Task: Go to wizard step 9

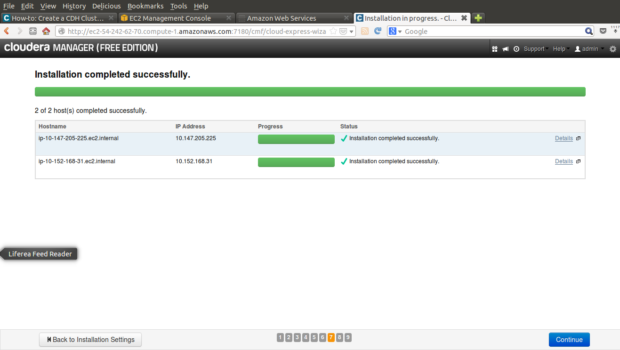Action: (x=348, y=337)
